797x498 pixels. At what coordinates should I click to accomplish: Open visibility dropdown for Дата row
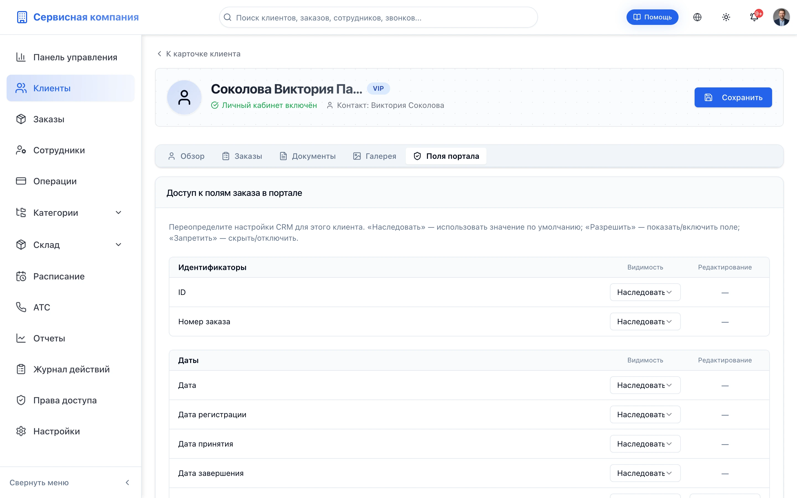(645, 385)
